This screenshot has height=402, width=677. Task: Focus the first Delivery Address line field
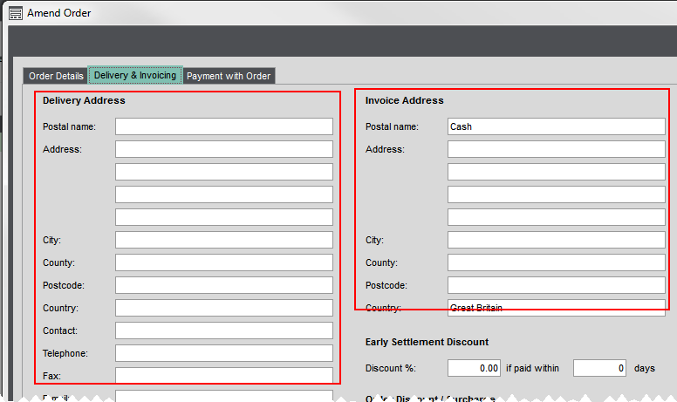[x=223, y=149]
